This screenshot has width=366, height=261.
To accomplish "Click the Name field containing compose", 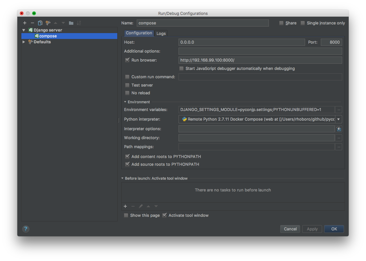I will point(203,23).
